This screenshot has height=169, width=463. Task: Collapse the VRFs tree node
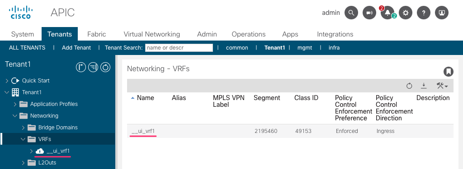click(x=24, y=139)
